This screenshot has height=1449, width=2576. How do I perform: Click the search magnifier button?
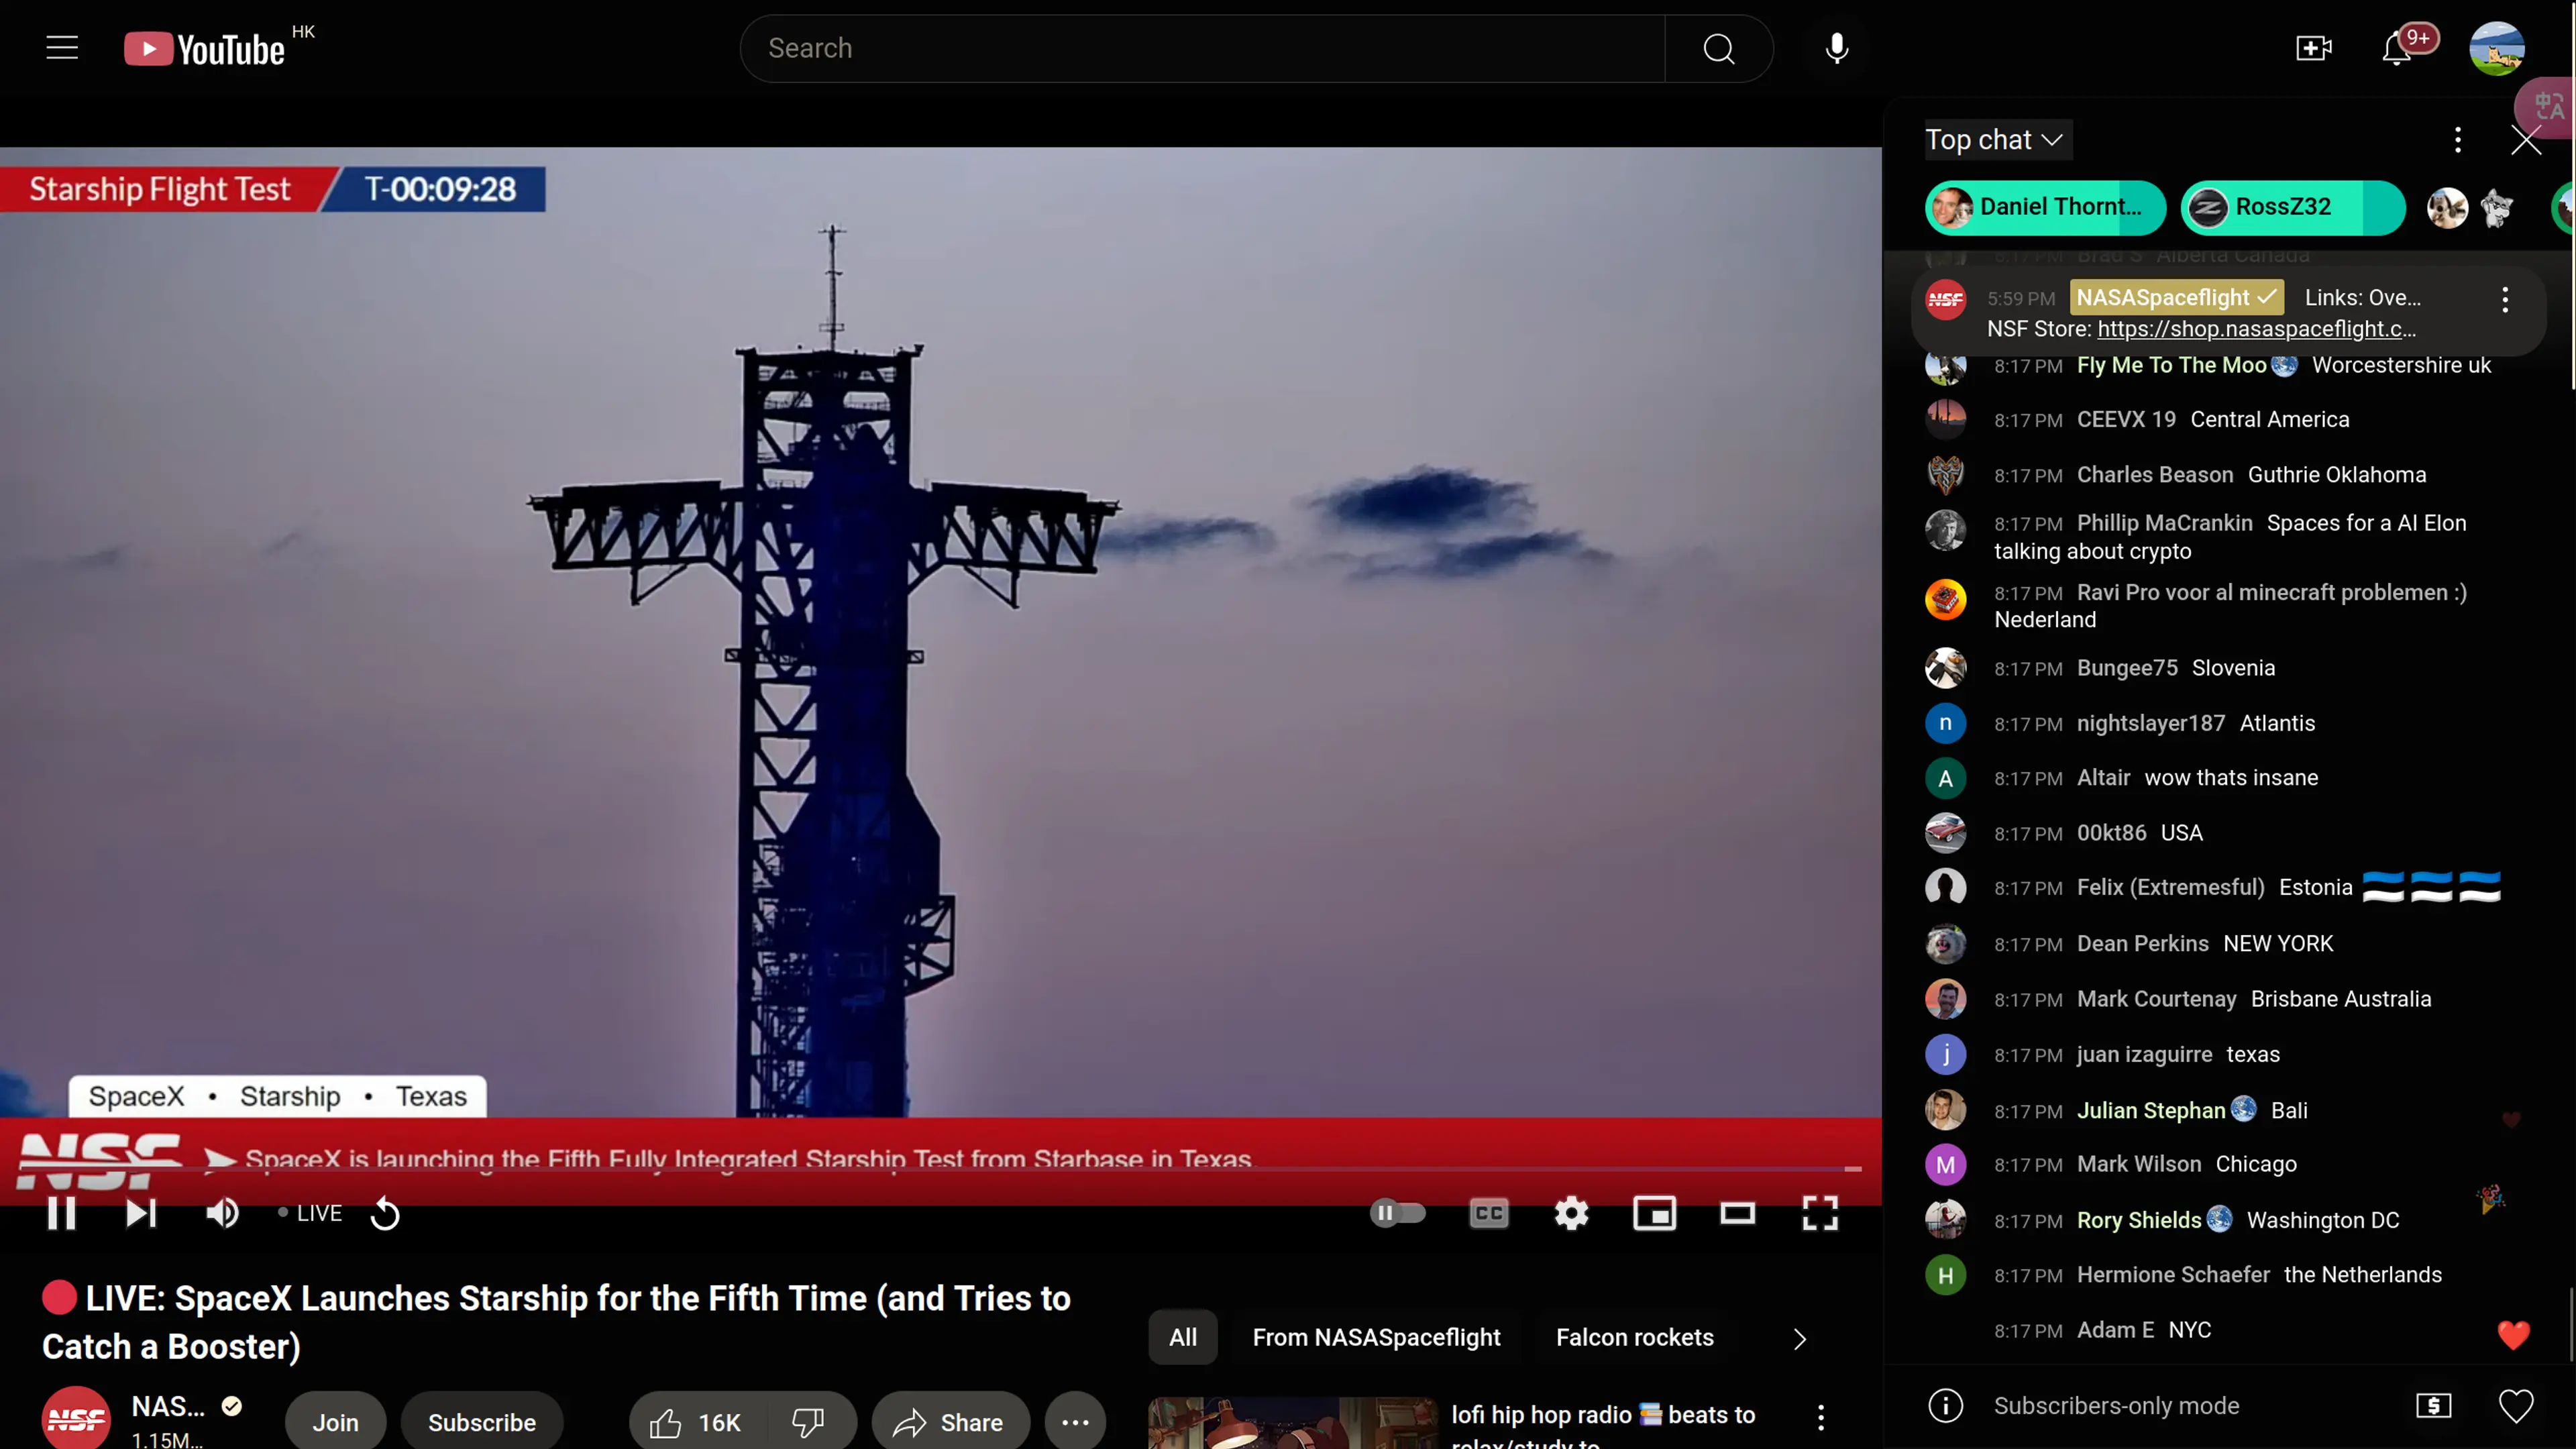coord(1719,48)
